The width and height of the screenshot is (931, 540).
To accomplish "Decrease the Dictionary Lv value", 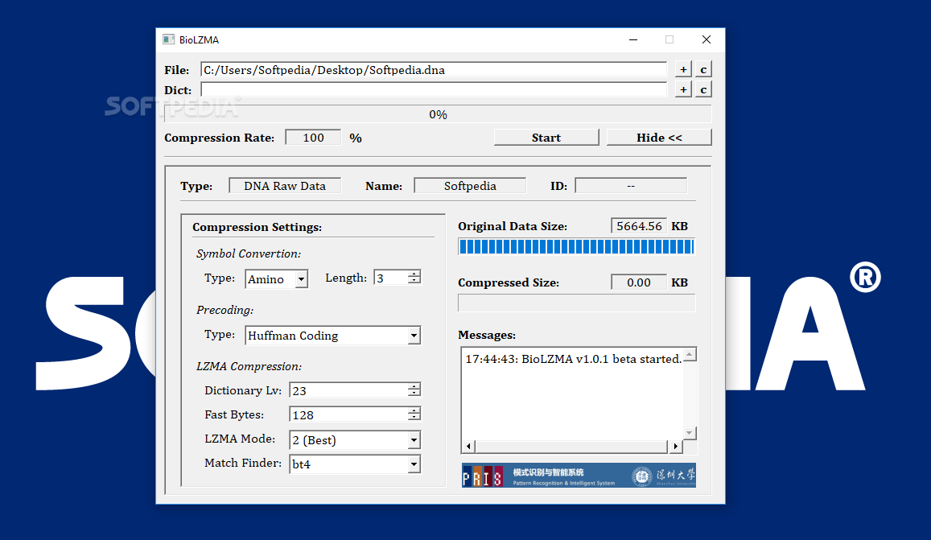I will coord(414,394).
